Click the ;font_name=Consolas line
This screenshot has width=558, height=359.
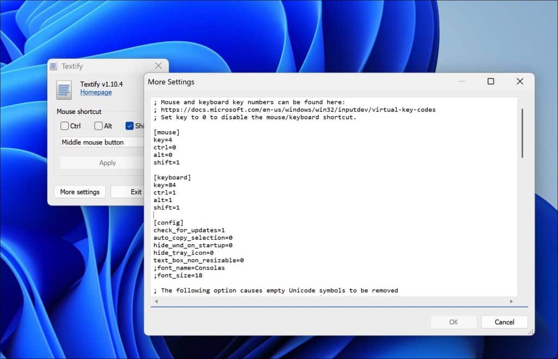(189, 267)
